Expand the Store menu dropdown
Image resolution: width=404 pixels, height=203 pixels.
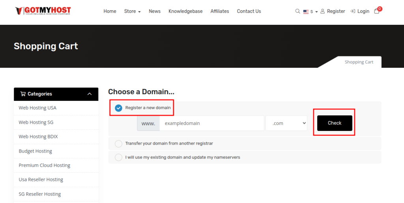(132, 11)
